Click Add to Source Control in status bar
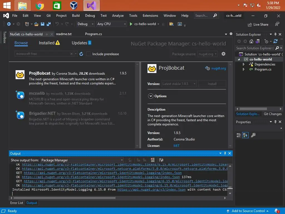Viewport: 285px width, 214px height. [247, 211]
